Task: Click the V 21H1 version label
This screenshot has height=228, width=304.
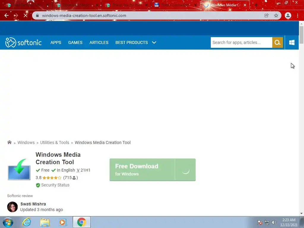Action: [83, 170]
